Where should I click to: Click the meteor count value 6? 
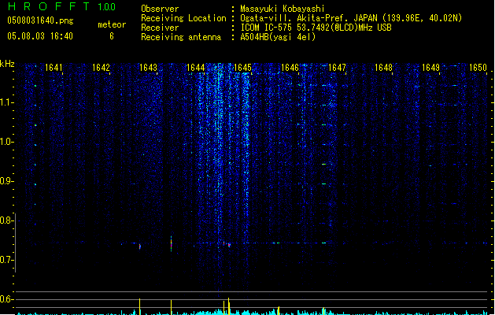[112, 36]
